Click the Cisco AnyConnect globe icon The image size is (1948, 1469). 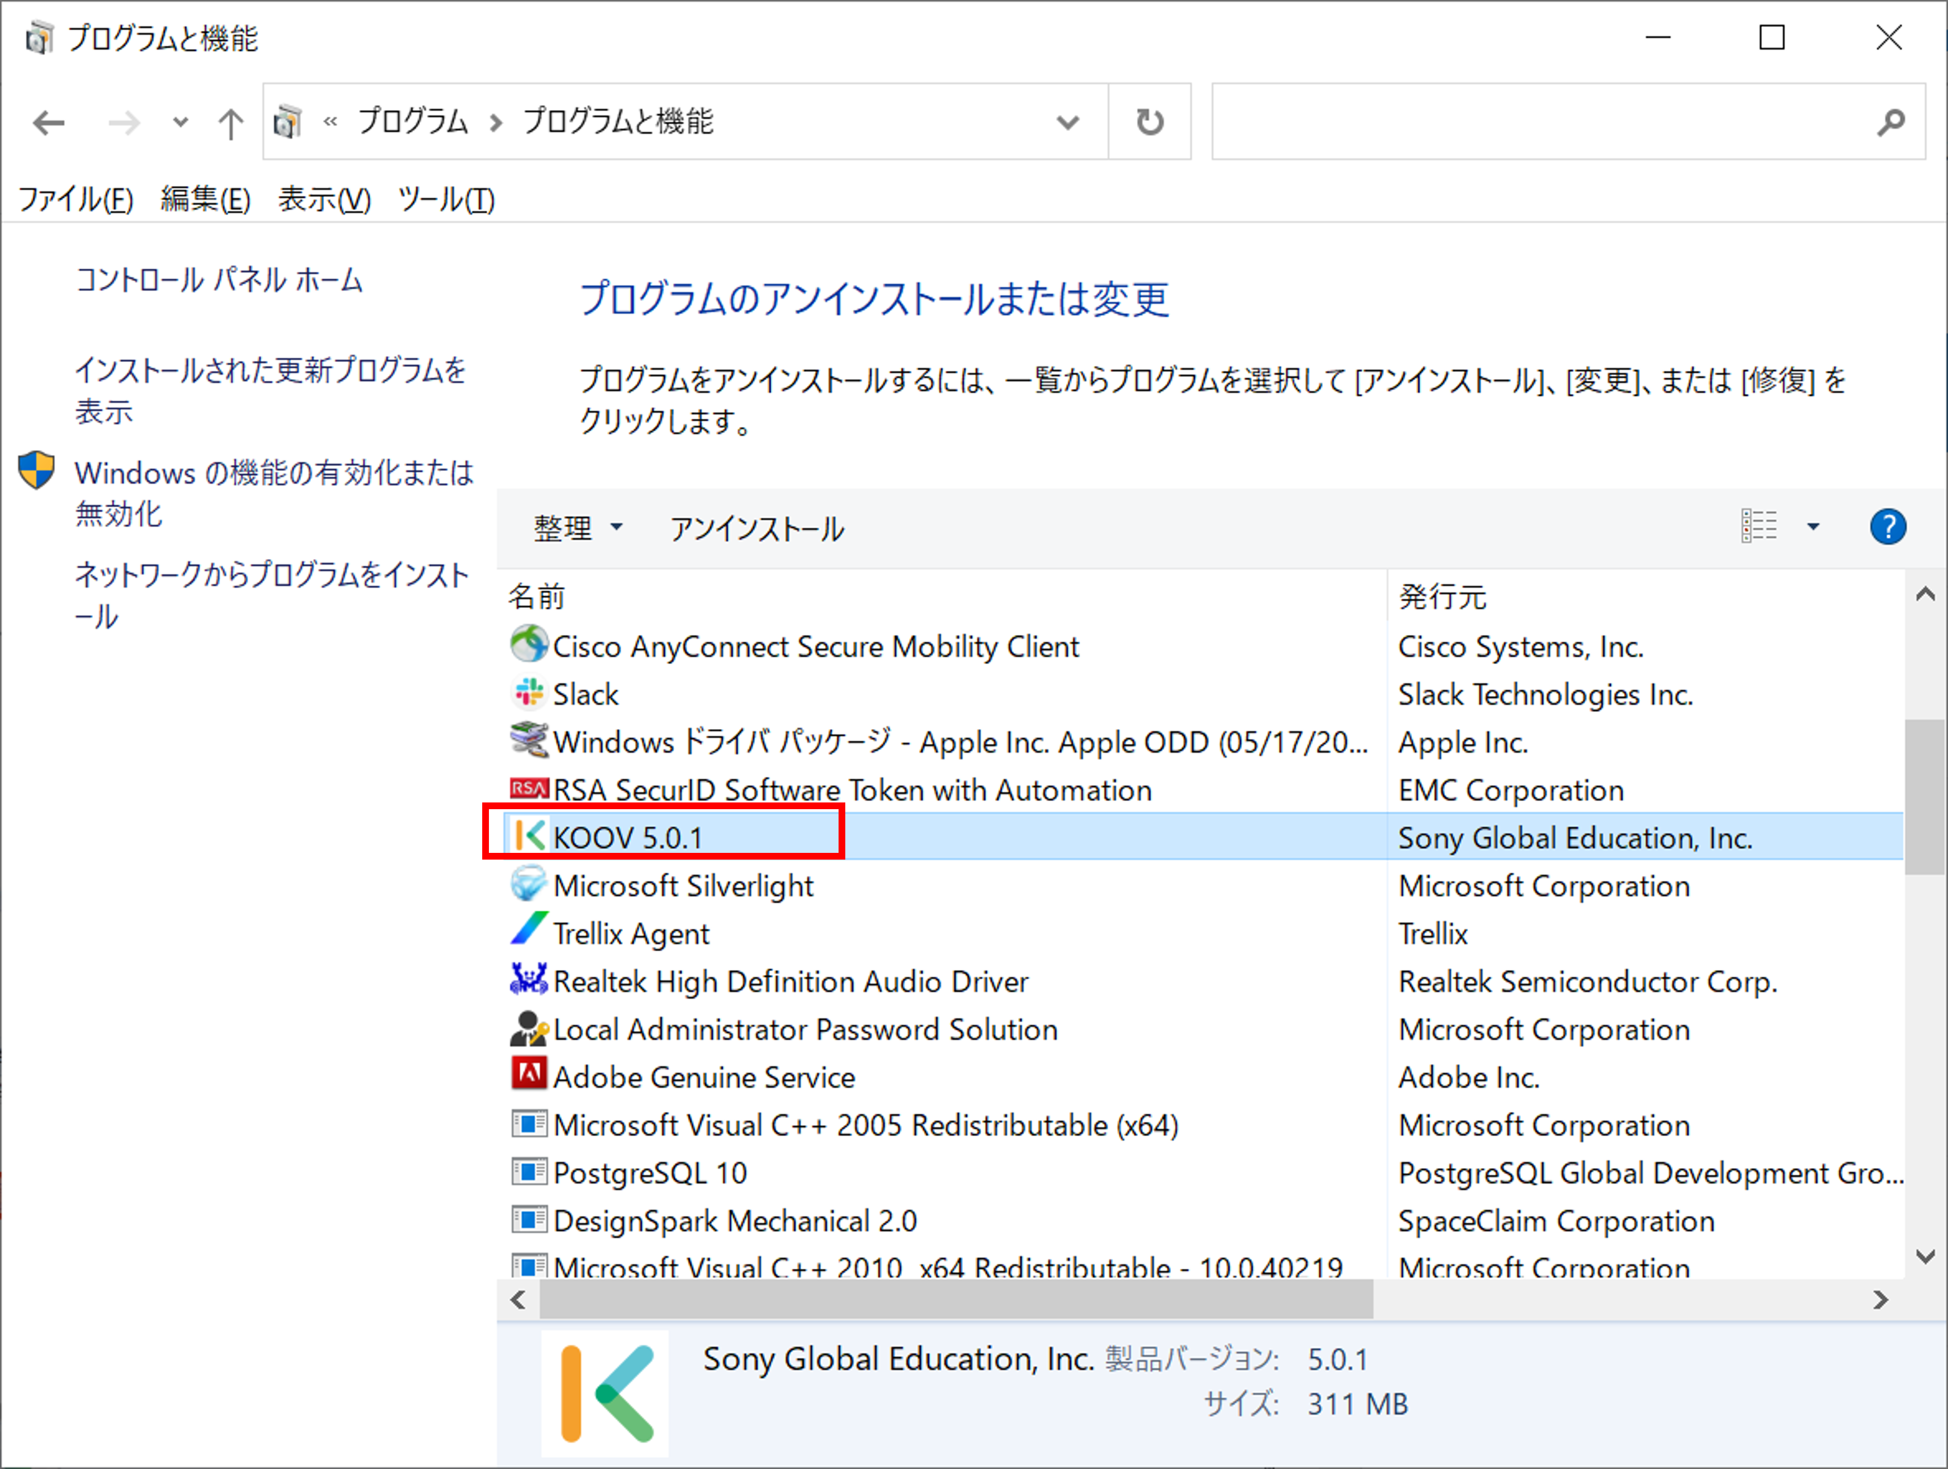click(x=528, y=644)
